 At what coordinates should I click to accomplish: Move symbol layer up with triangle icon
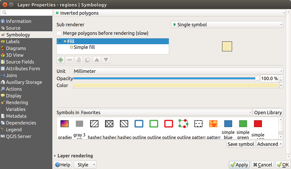[97, 60]
